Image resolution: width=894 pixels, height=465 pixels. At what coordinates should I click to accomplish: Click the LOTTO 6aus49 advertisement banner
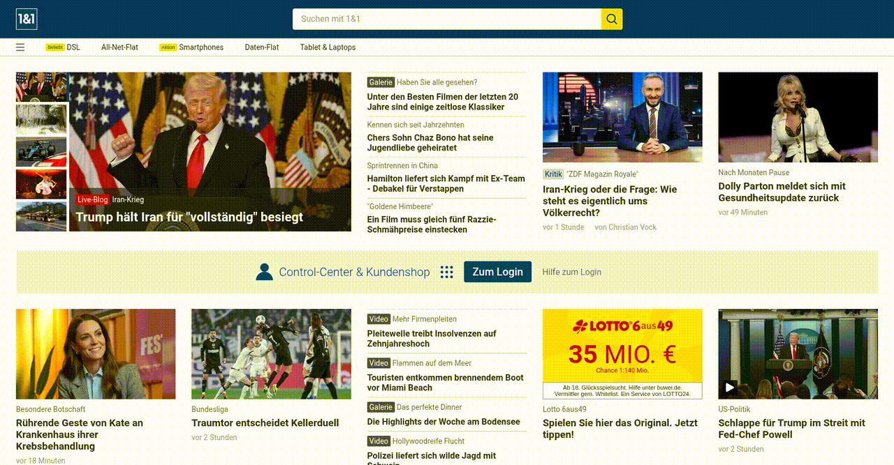(622, 354)
